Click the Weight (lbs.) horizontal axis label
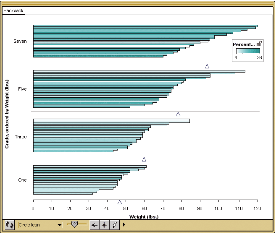This screenshot has height=234, width=276. click(144, 217)
